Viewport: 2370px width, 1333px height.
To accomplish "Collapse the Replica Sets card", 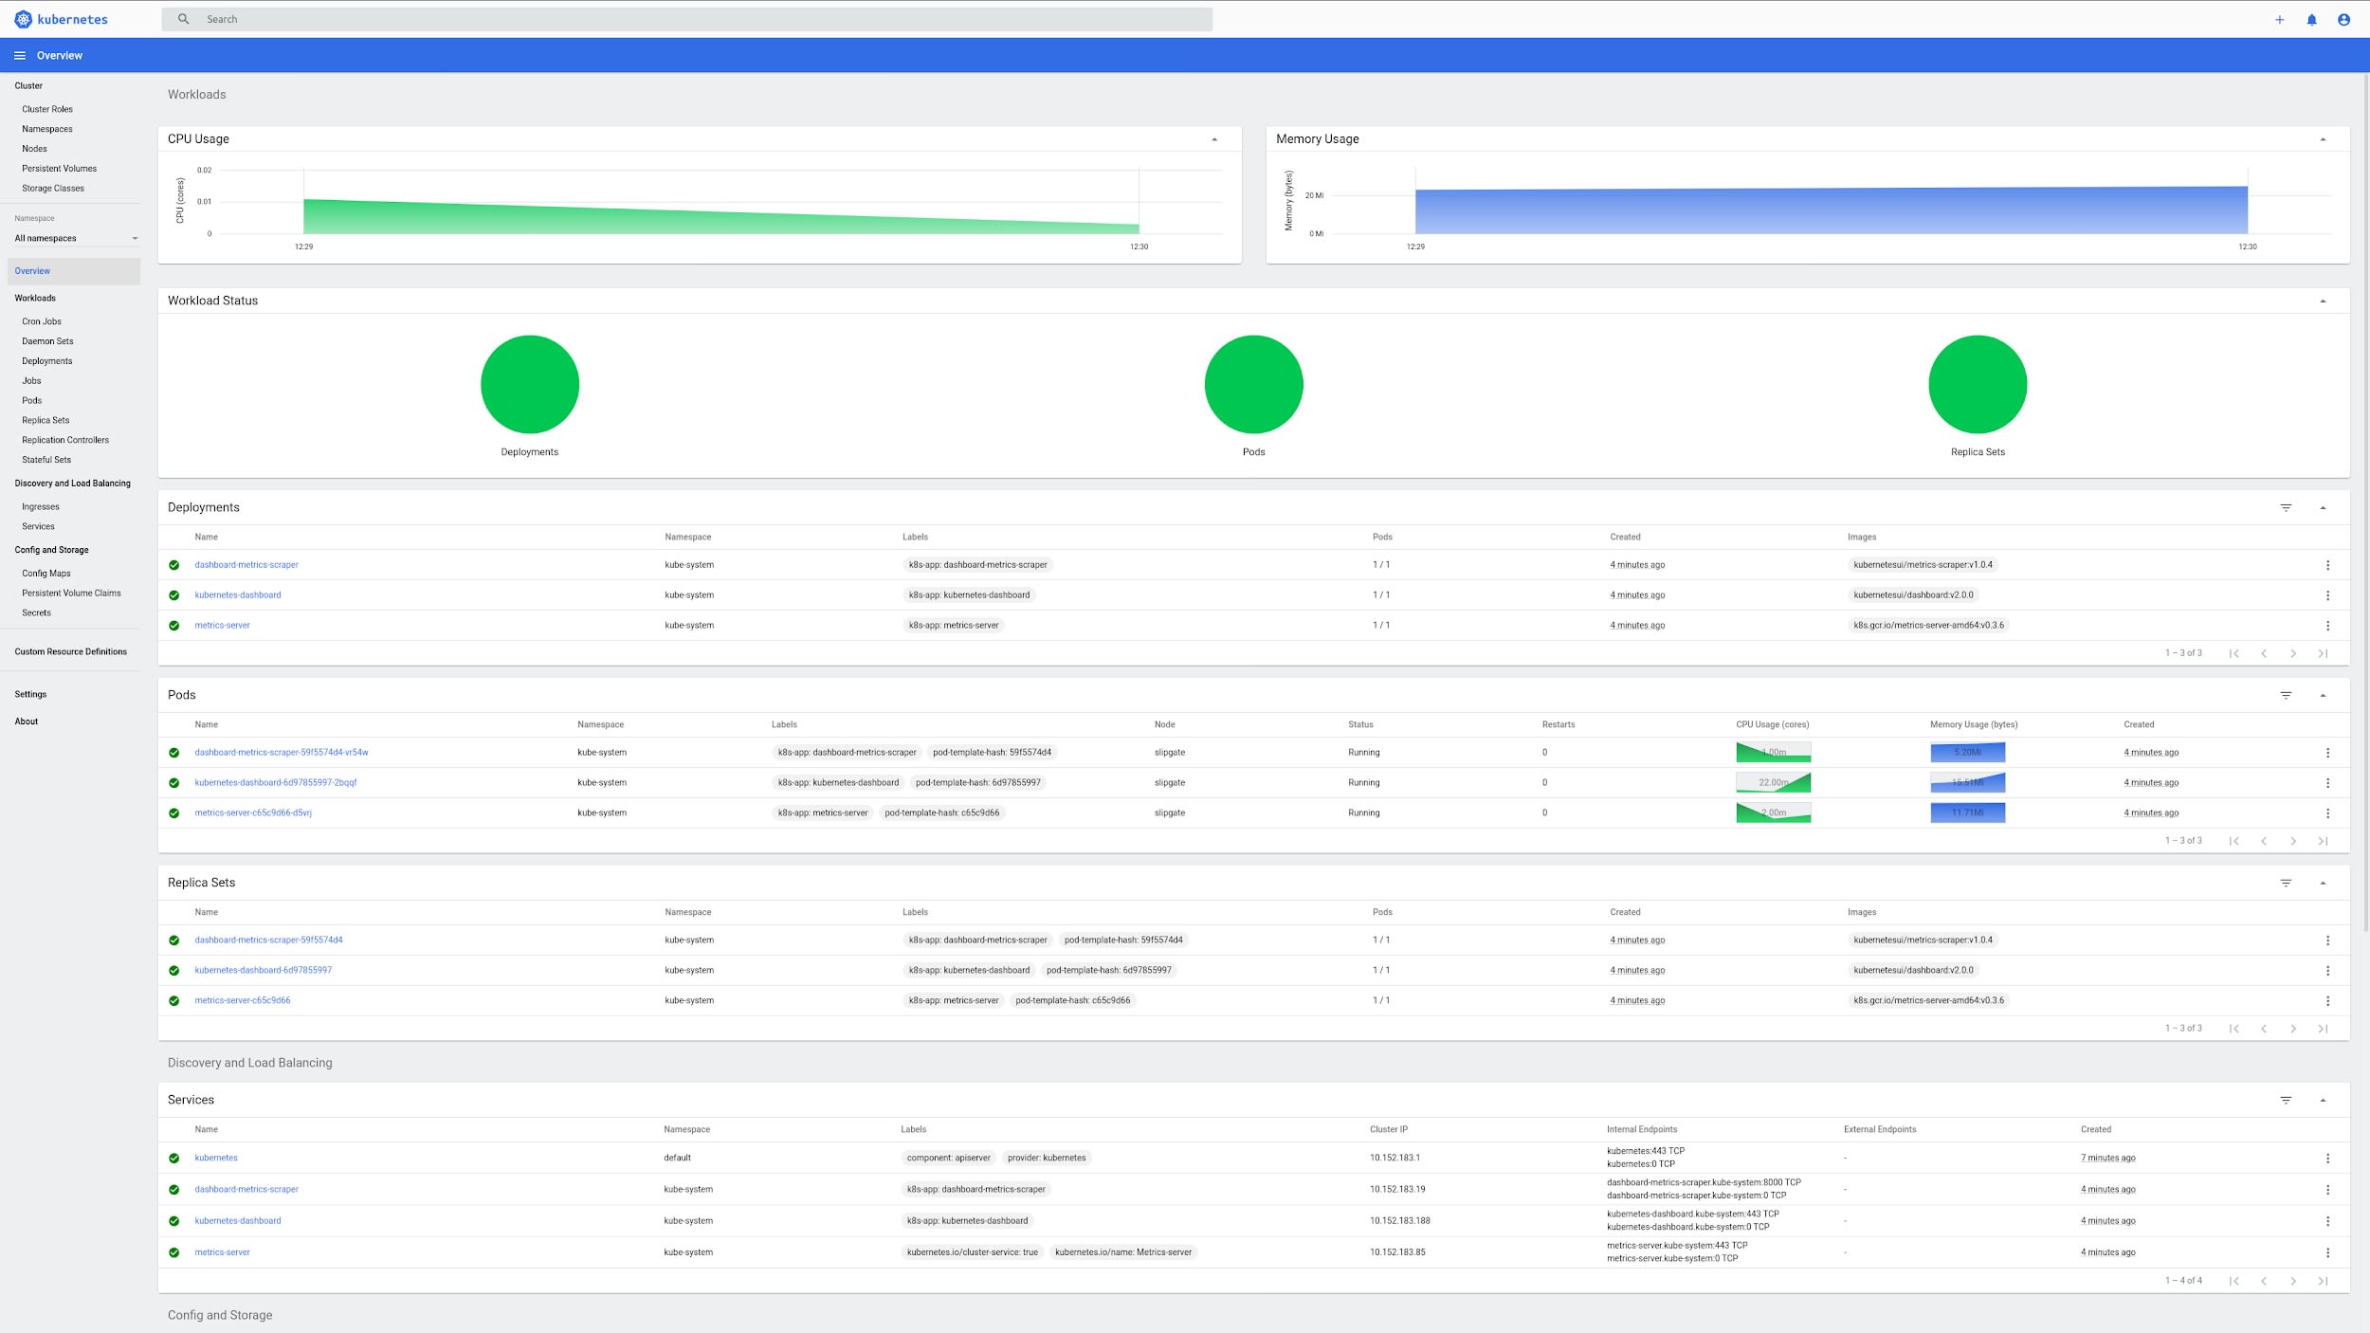I will (x=2323, y=884).
